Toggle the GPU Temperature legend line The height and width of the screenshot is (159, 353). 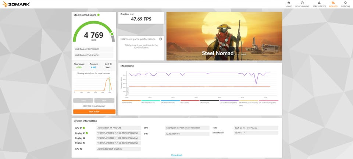point(170,102)
